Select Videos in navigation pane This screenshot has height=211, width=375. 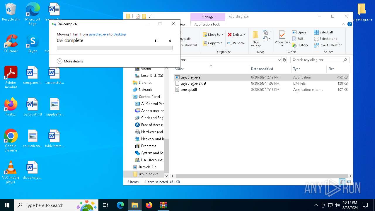(146, 69)
